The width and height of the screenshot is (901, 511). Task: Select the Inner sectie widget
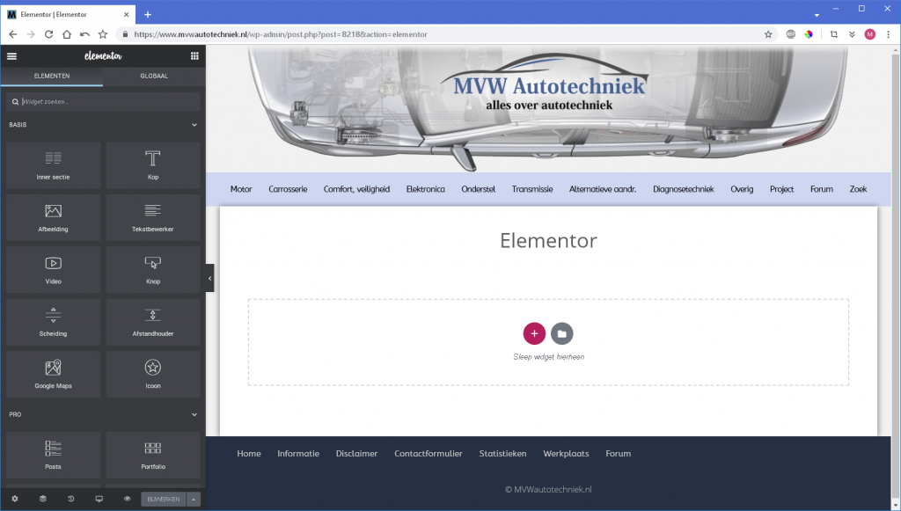pyautogui.click(x=53, y=165)
